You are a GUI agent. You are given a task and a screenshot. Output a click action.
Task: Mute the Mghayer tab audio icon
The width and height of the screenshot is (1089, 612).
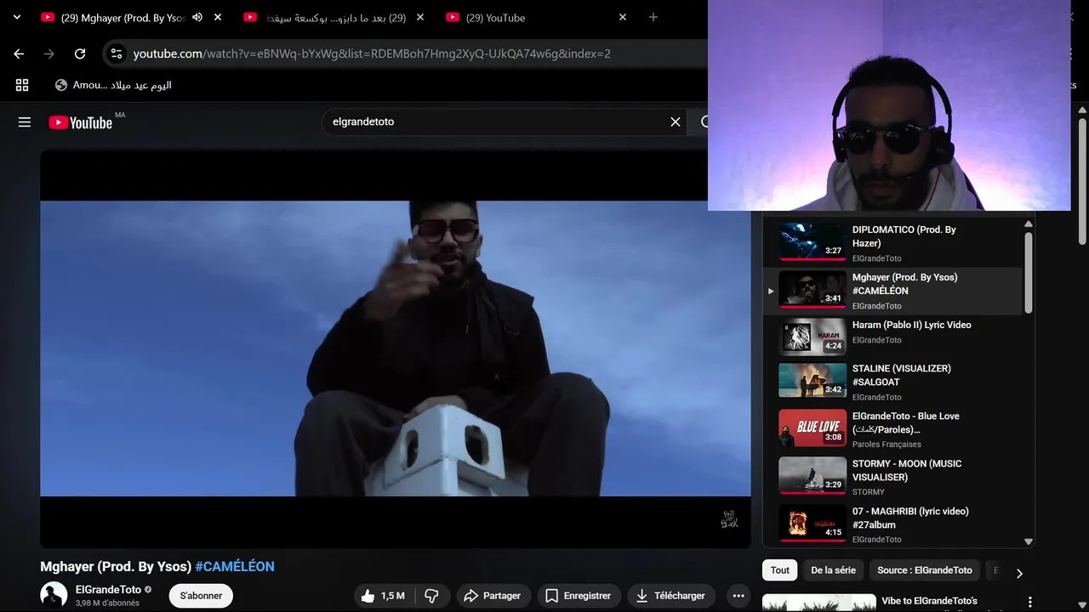pos(197,17)
